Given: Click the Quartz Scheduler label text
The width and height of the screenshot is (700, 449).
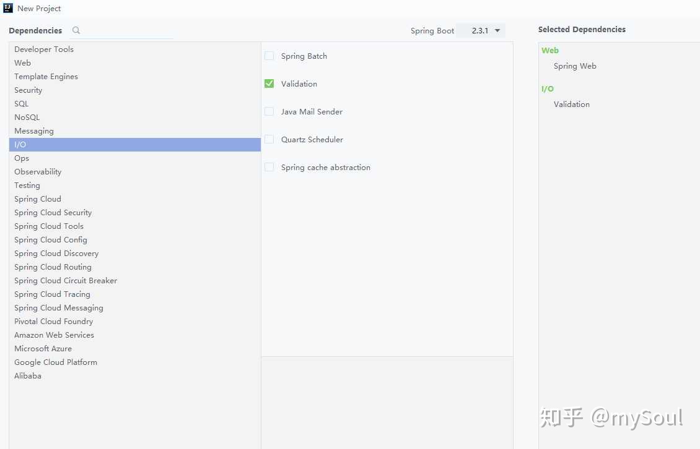Looking at the screenshot, I should click(312, 139).
